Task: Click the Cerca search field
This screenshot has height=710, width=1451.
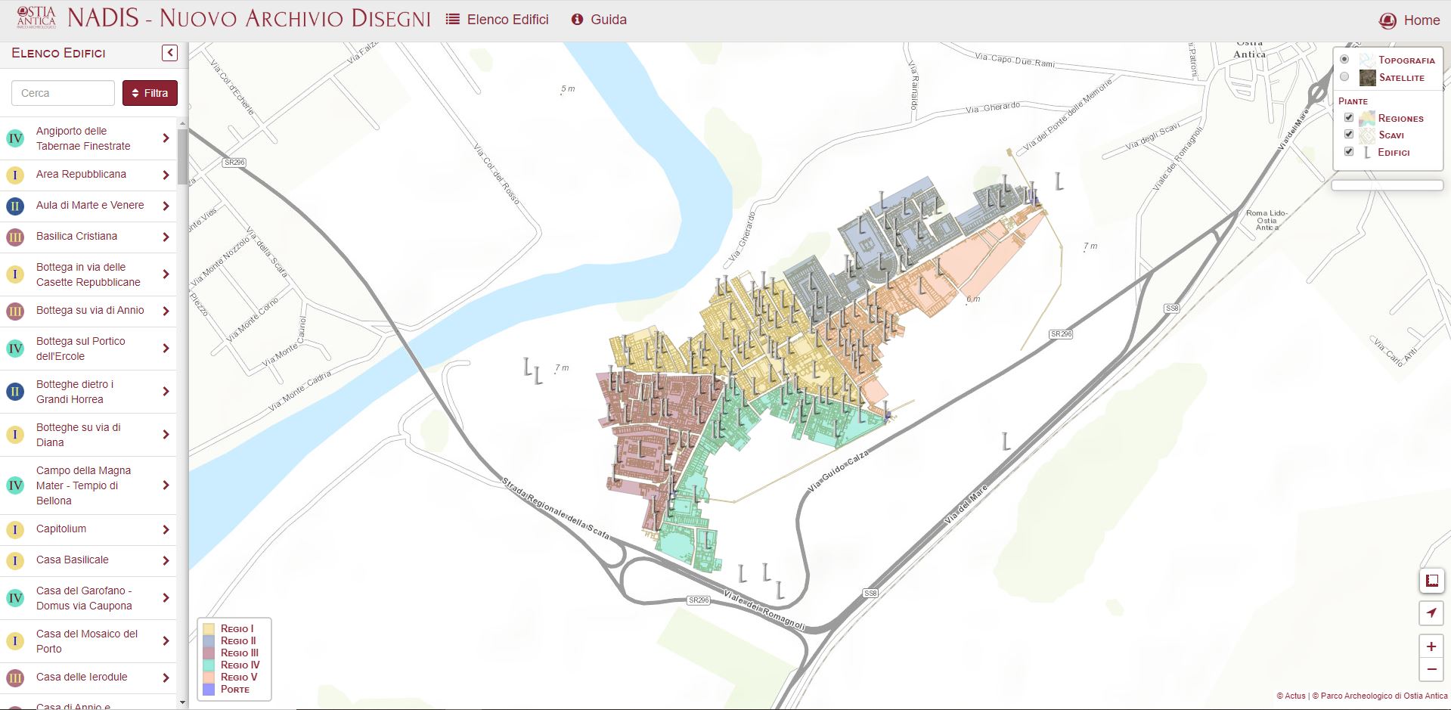Action: (x=63, y=93)
